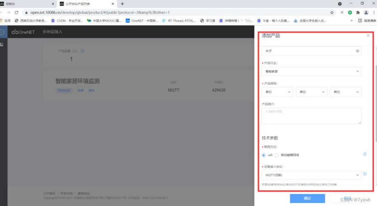Click the 编辑 link of 智能家居环境监测
This screenshot has width=377, height=206.
tap(81, 90)
